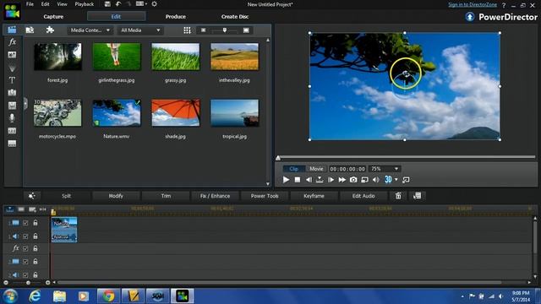Switch to the Create Disc tab
This screenshot has width=541, height=304.
click(x=235, y=17)
